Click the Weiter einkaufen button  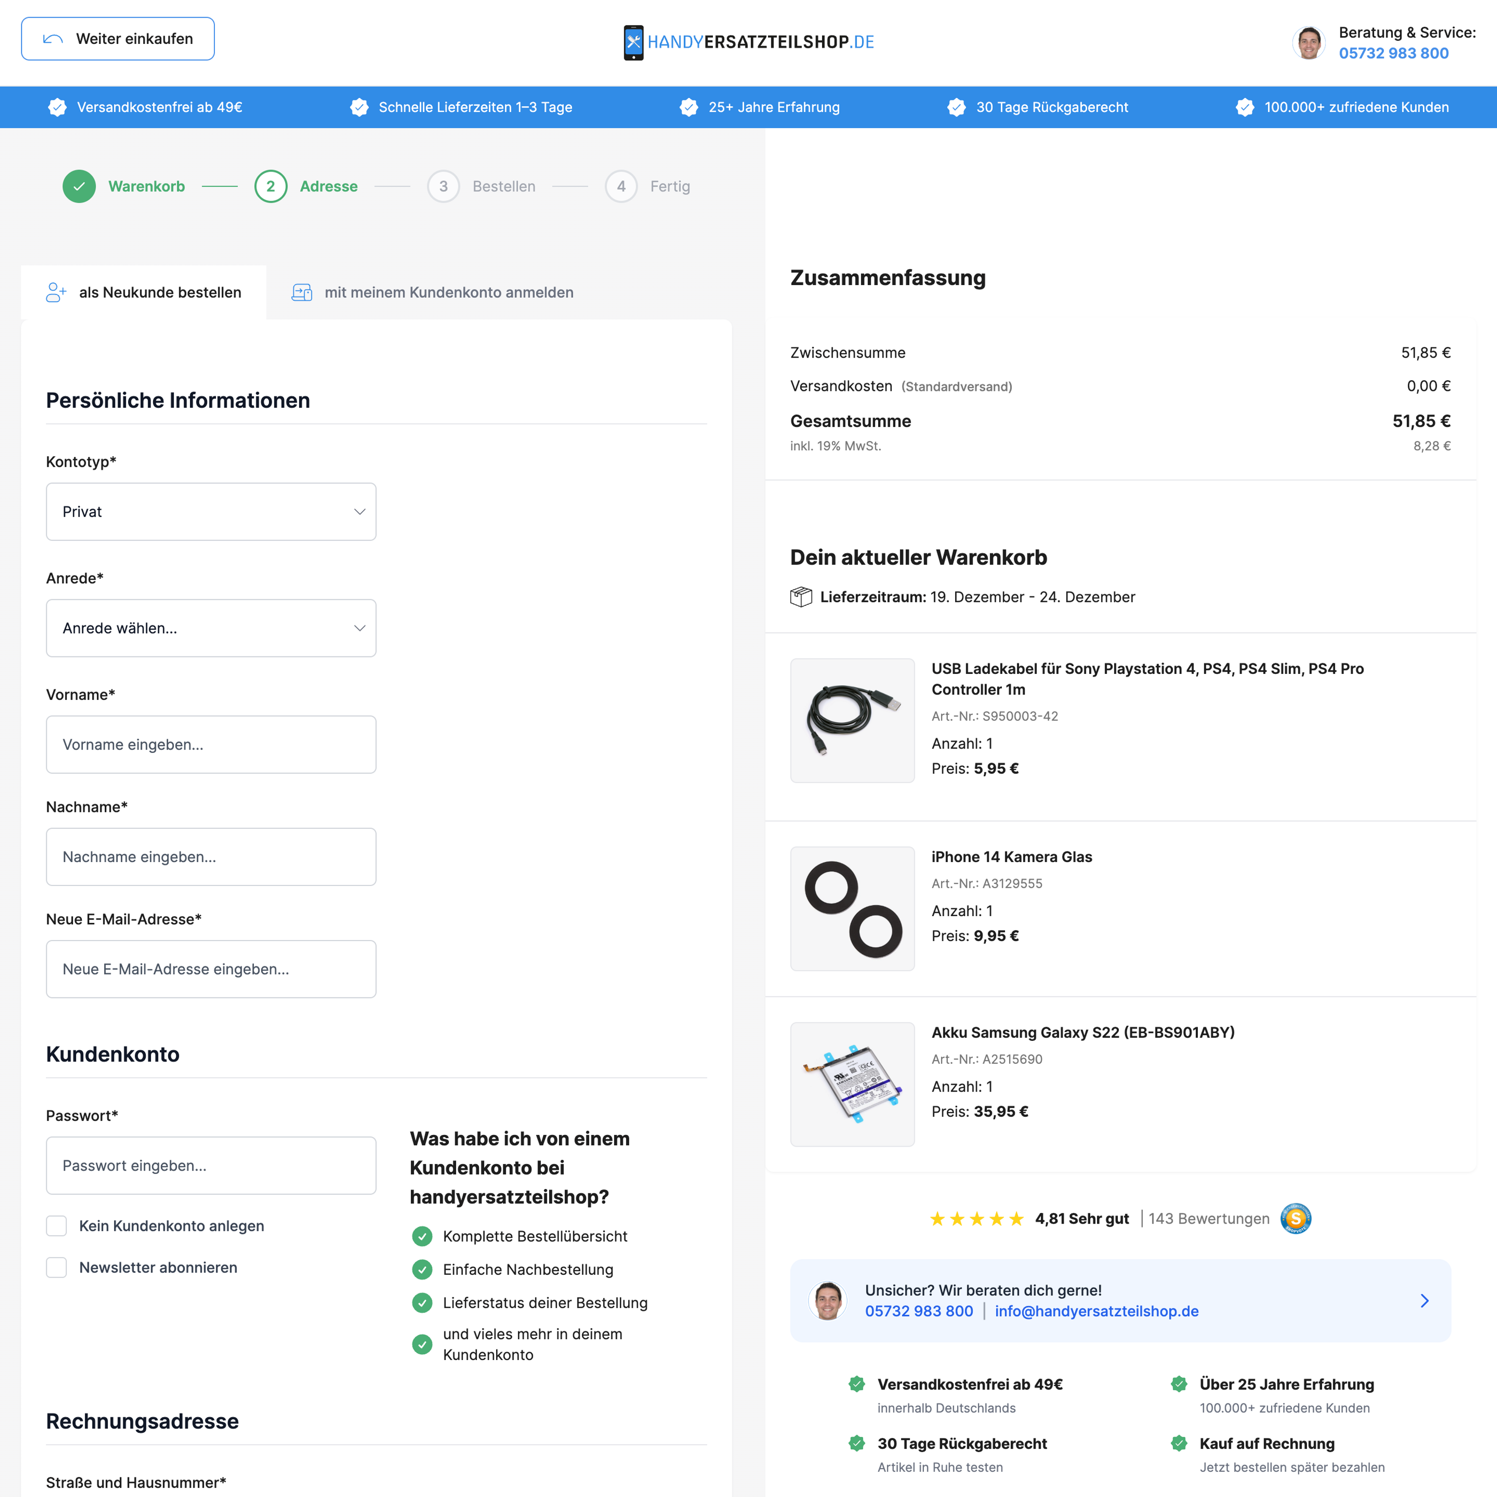point(118,38)
